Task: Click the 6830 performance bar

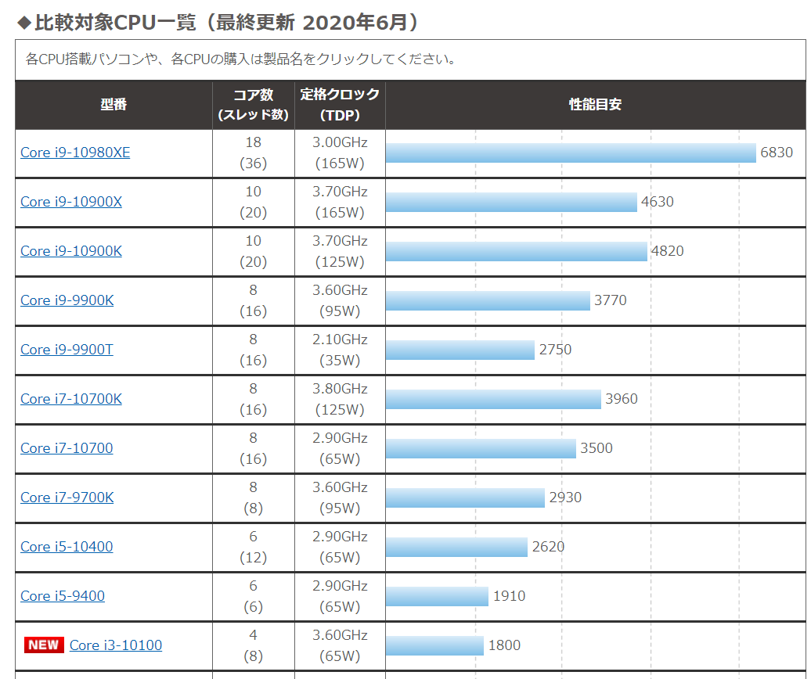Action: click(x=571, y=153)
